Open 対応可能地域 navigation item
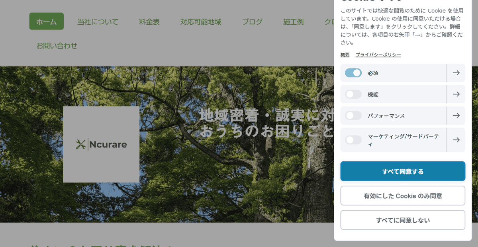Screen dimensions: 478x247 201,22
